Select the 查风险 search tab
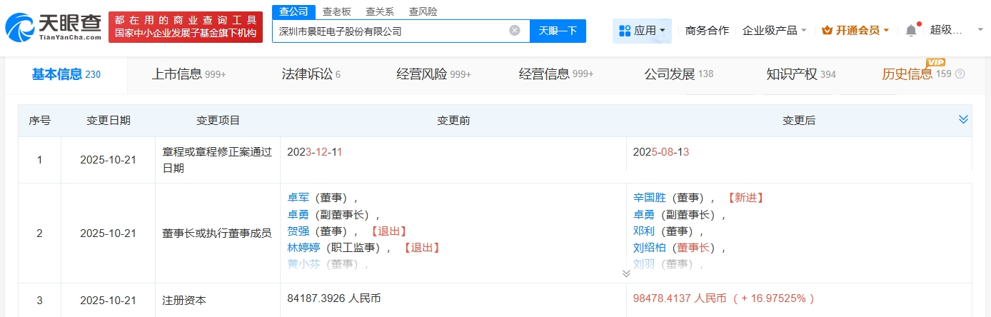The image size is (991, 317). 423,11
